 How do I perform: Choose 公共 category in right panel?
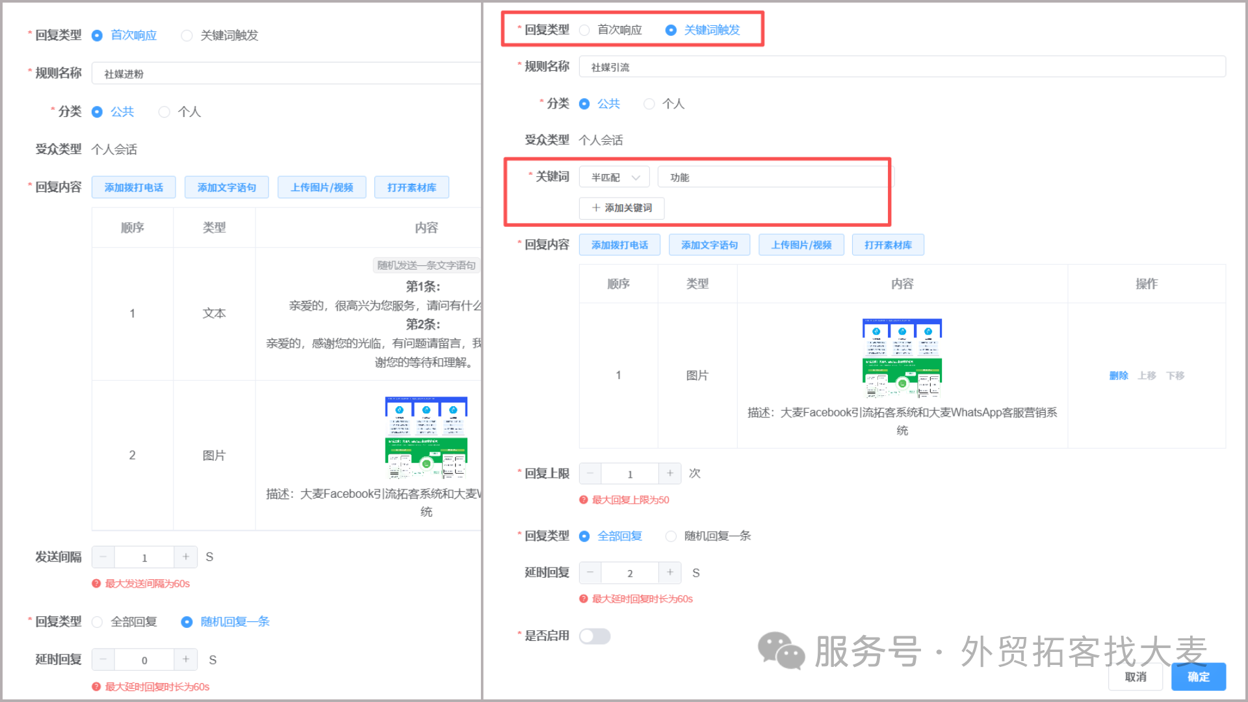[584, 104]
